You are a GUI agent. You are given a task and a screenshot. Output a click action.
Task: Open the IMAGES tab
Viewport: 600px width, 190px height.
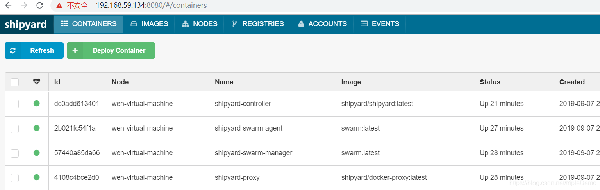[x=149, y=24]
